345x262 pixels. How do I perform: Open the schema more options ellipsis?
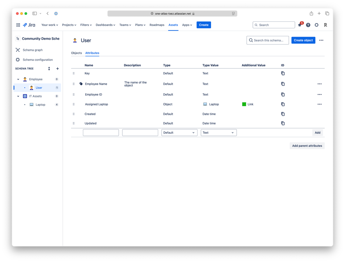coord(321,40)
